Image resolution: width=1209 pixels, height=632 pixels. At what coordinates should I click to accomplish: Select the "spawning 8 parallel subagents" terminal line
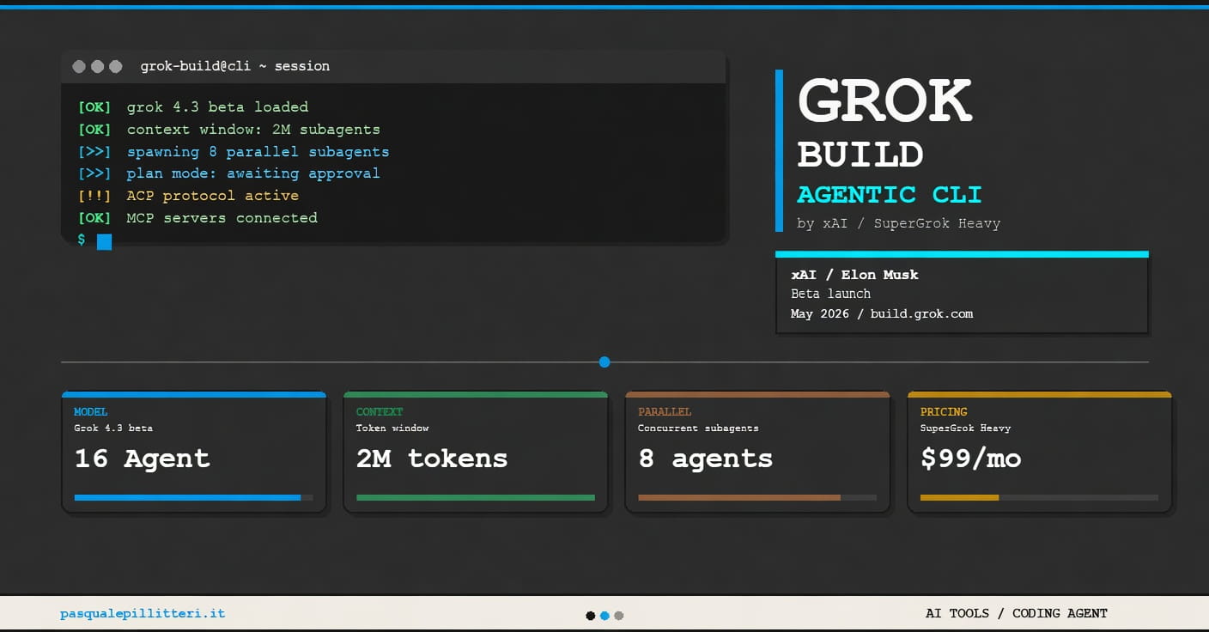258,152
